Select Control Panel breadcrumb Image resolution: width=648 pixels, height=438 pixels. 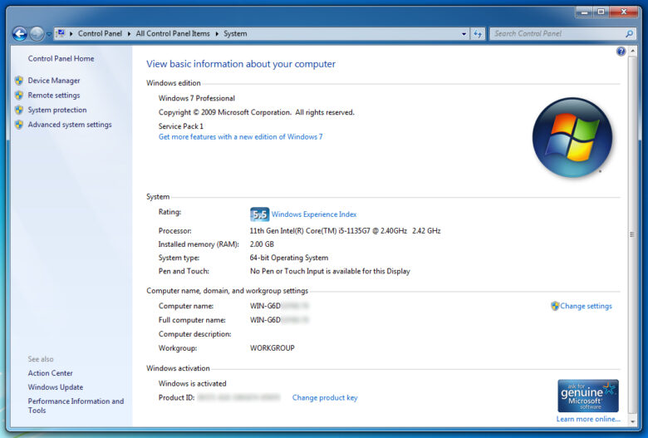pyautogui.click(x=100, y=33)
